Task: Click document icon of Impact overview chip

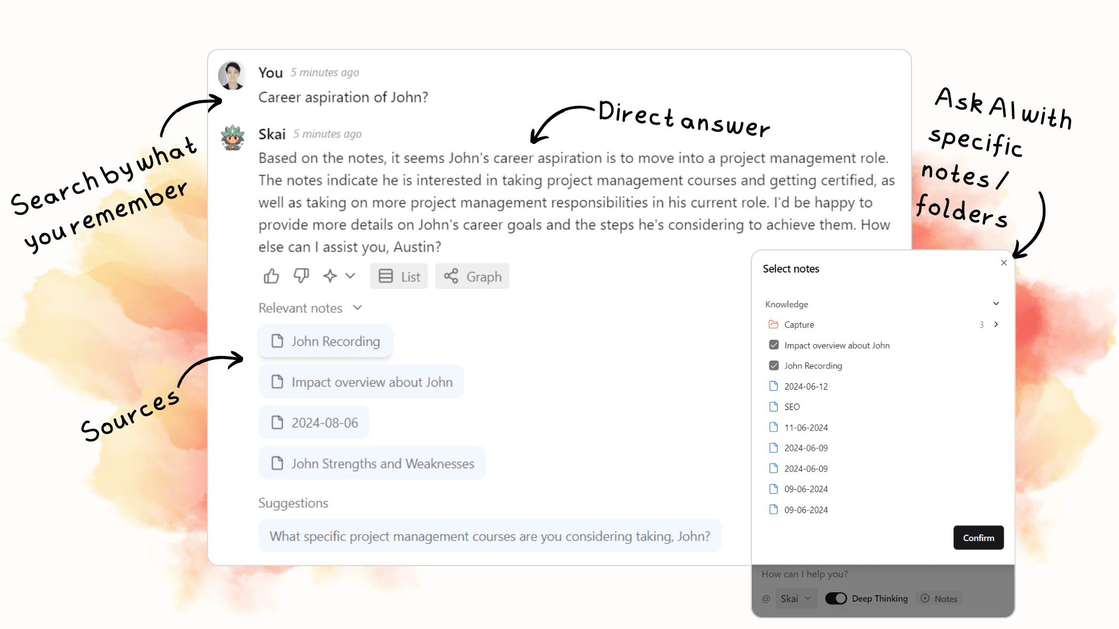Action: click(277, 381)
